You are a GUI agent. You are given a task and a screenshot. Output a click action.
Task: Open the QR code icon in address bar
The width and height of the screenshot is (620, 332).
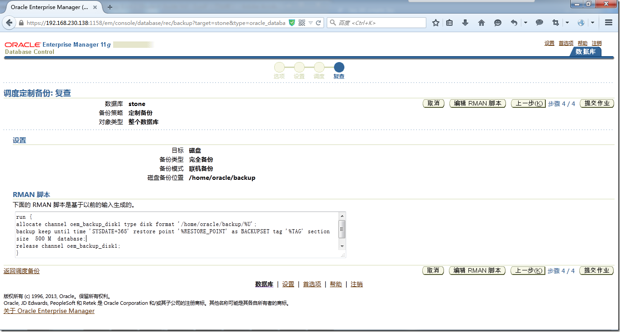click(x=302, y=23)
